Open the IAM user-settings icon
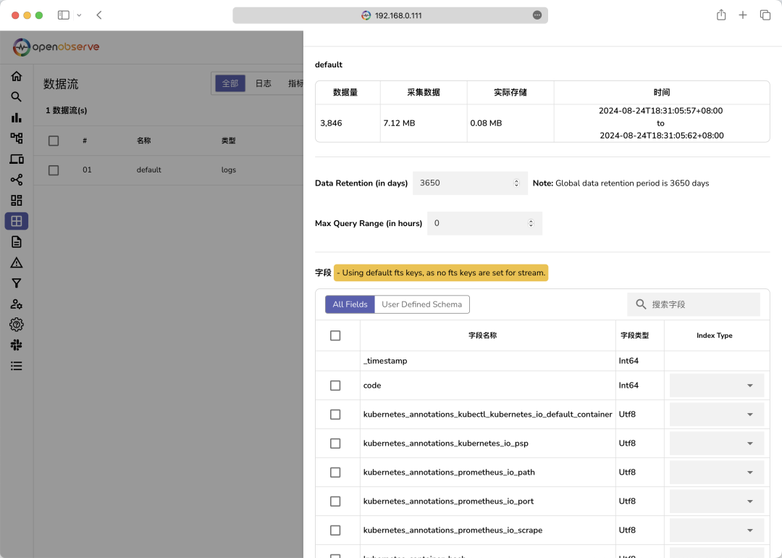782x558 pixels. 16,304
